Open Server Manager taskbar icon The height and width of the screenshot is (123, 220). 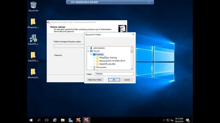[x=70, y=120]
